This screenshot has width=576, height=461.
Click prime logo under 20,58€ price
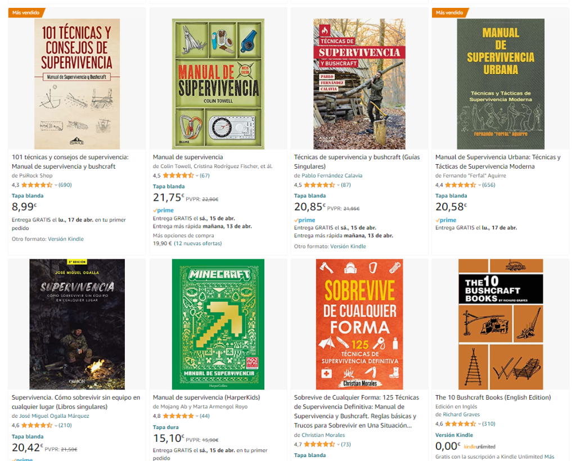445,220
